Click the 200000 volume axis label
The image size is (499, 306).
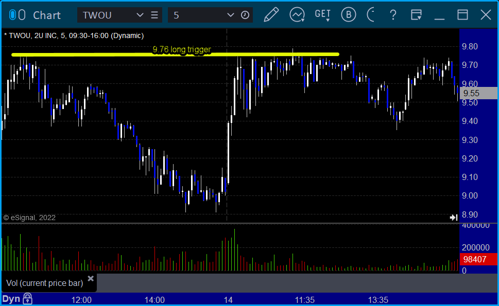[x=476, y=247]
